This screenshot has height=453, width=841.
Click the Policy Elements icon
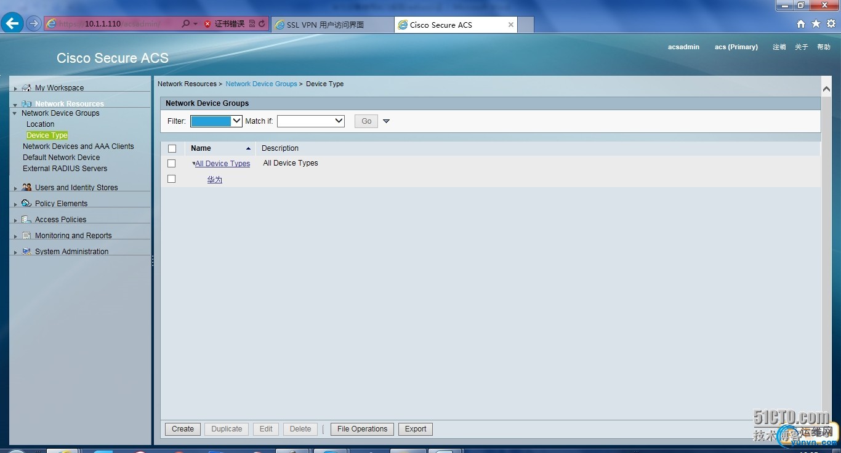26,203
